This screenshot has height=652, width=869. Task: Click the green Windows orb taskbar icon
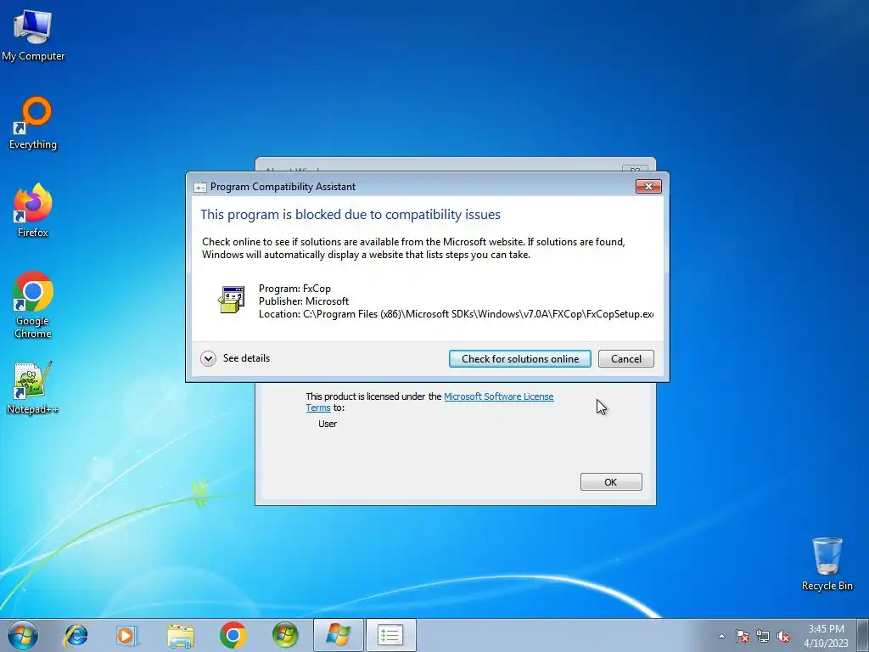285,635
